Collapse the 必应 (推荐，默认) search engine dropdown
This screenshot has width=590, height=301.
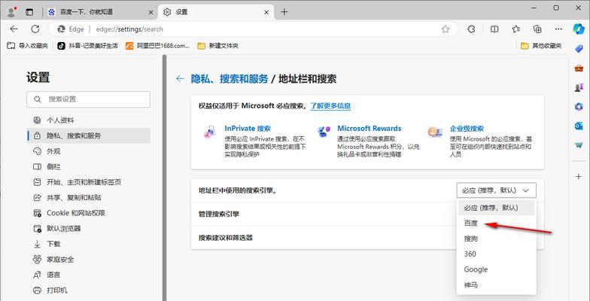[497, 190]
